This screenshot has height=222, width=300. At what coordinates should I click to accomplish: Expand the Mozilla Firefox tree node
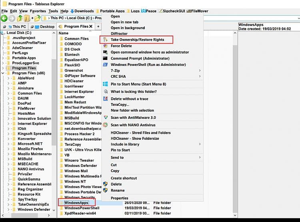point(8,149)
